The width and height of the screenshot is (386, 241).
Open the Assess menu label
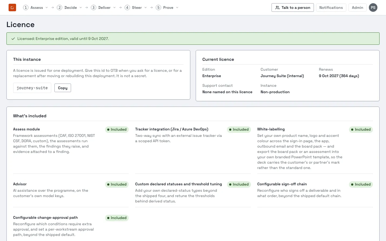coord(37,7)
